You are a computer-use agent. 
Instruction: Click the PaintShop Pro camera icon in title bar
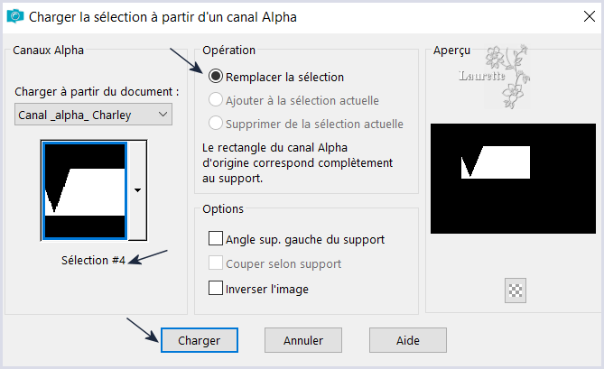[15, 16]
